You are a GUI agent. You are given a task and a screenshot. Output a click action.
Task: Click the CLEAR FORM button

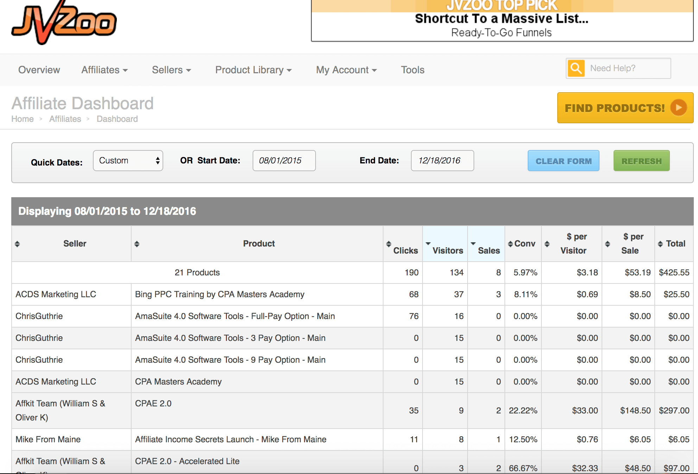(564, 161)
